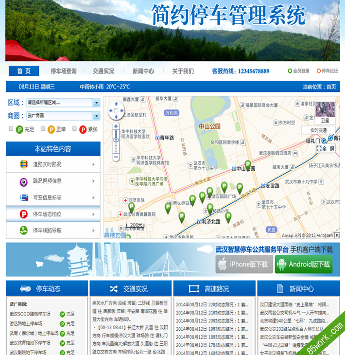
Task: Pan map up with compass arrow
Action: click(116, 104)
